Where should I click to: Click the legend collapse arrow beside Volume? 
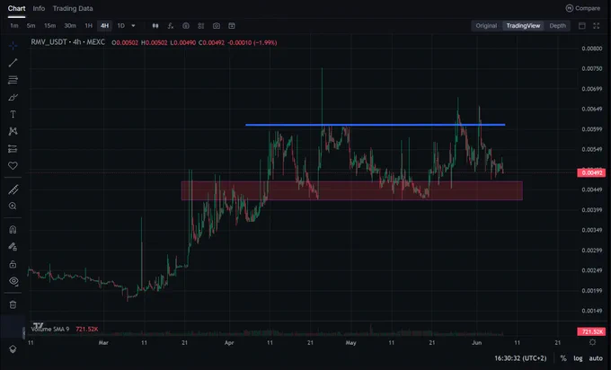(x=24, y=333)
